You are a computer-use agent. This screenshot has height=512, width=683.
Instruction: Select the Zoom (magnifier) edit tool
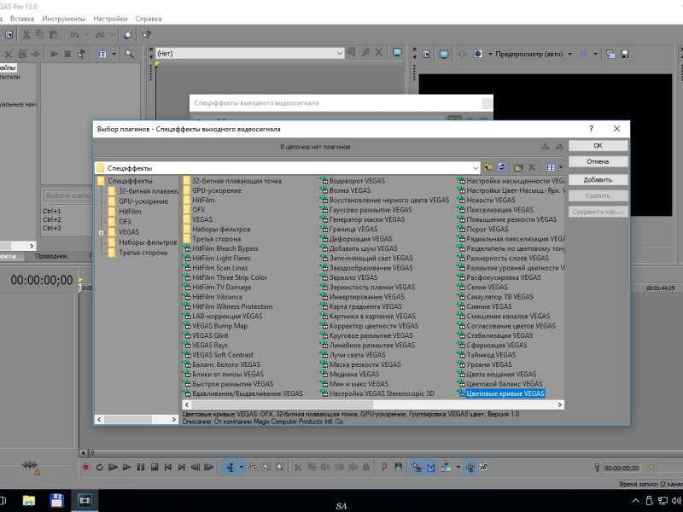pos(280,467)
